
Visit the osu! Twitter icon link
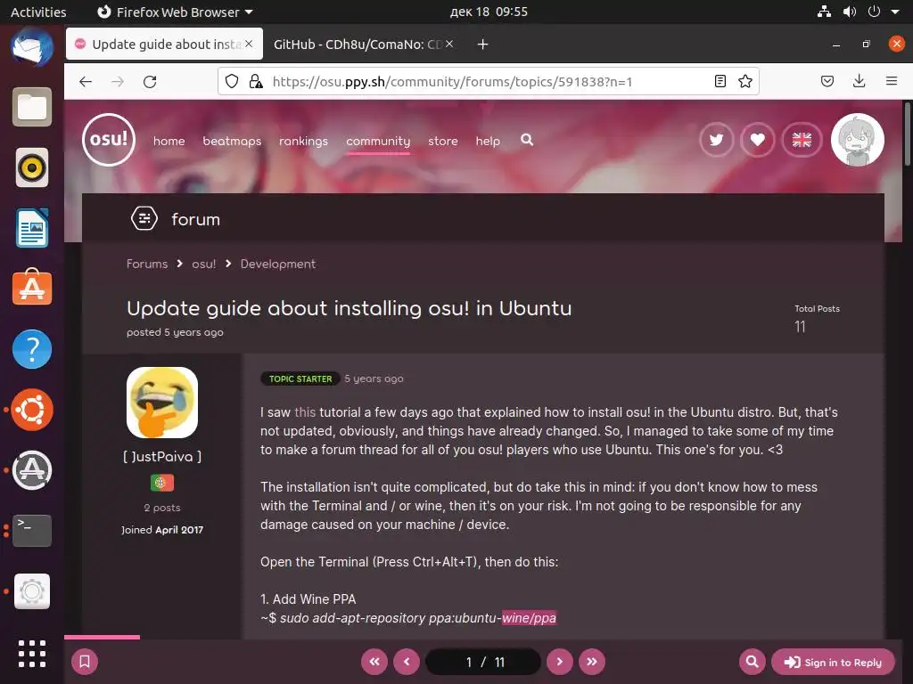(716, 140)
